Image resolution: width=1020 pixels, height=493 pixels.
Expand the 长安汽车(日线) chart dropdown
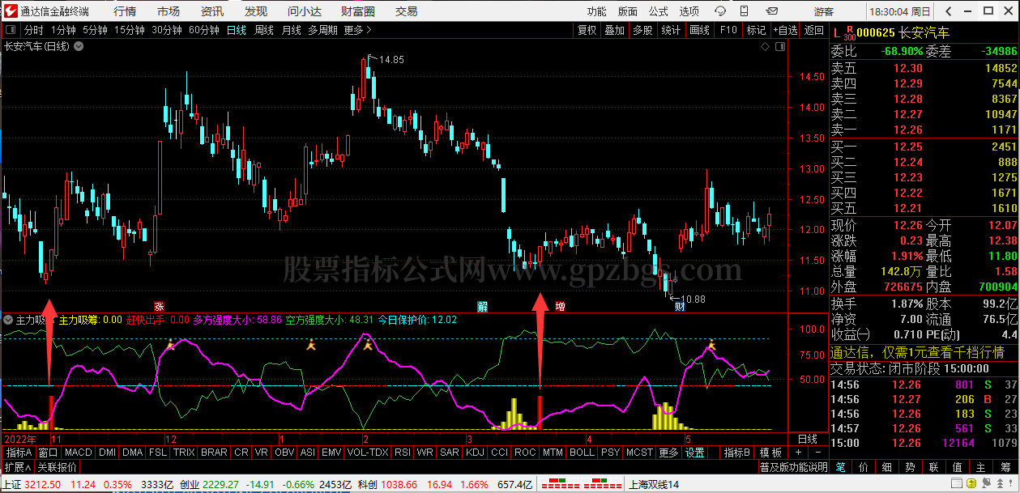click(79, 47)
